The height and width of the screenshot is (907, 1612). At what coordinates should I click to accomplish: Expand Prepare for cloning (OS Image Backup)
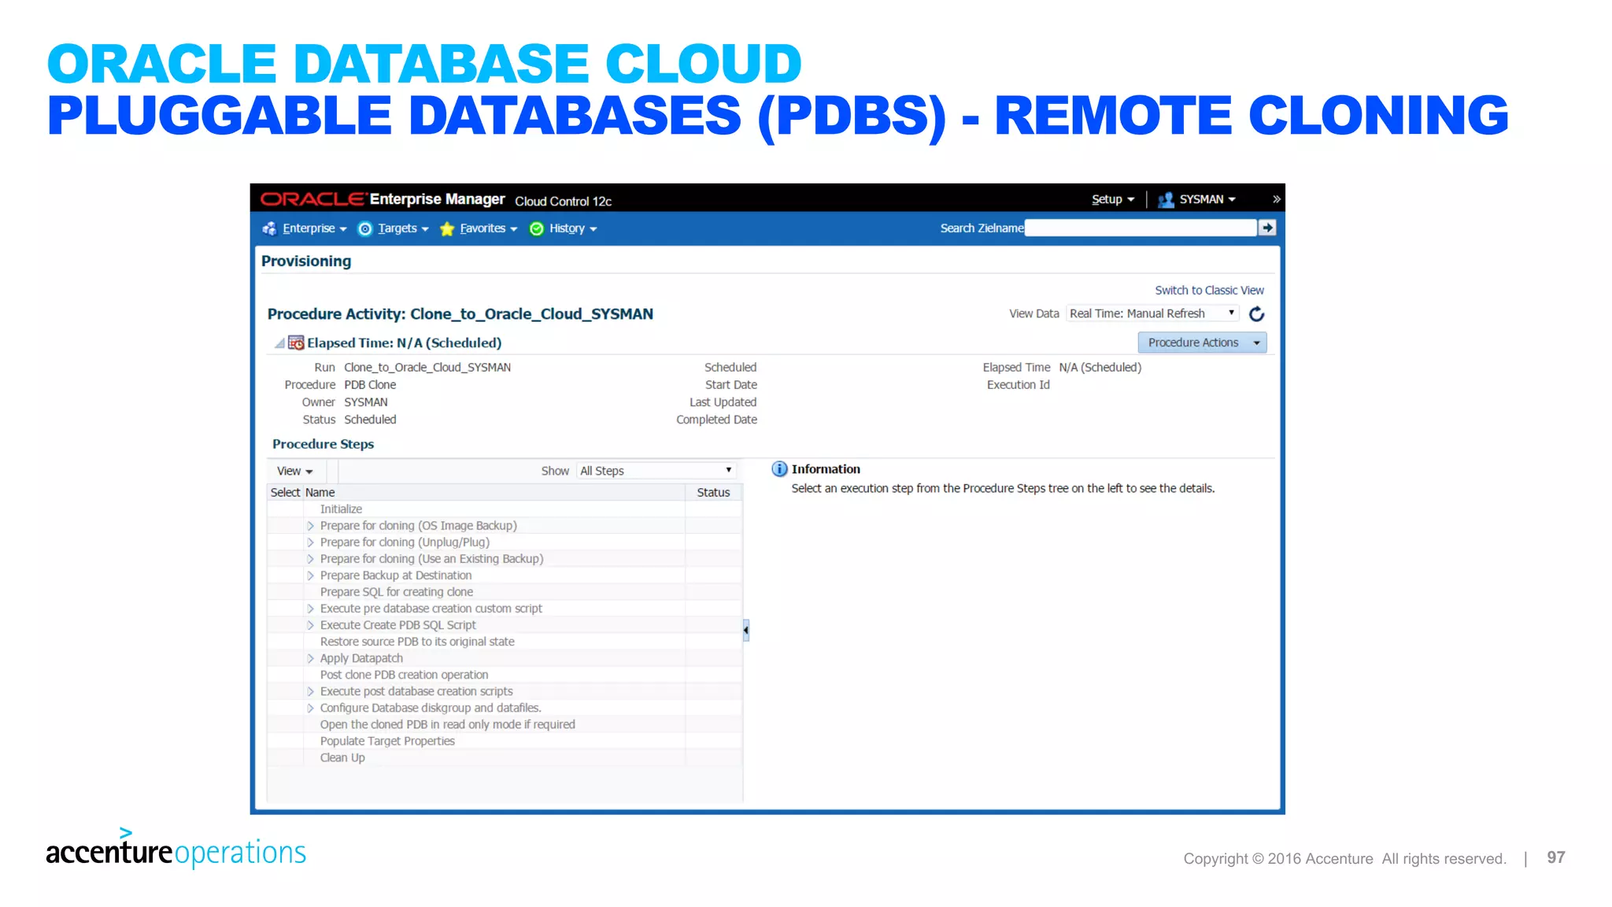coord(310,526)
